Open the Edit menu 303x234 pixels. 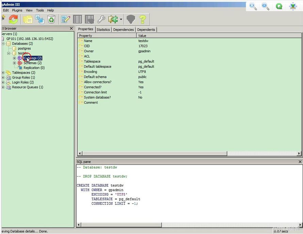[6, 10]
